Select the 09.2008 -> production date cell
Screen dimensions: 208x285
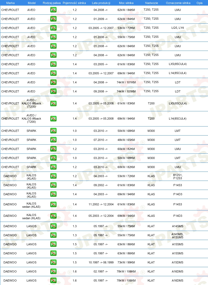coord(101,91)
